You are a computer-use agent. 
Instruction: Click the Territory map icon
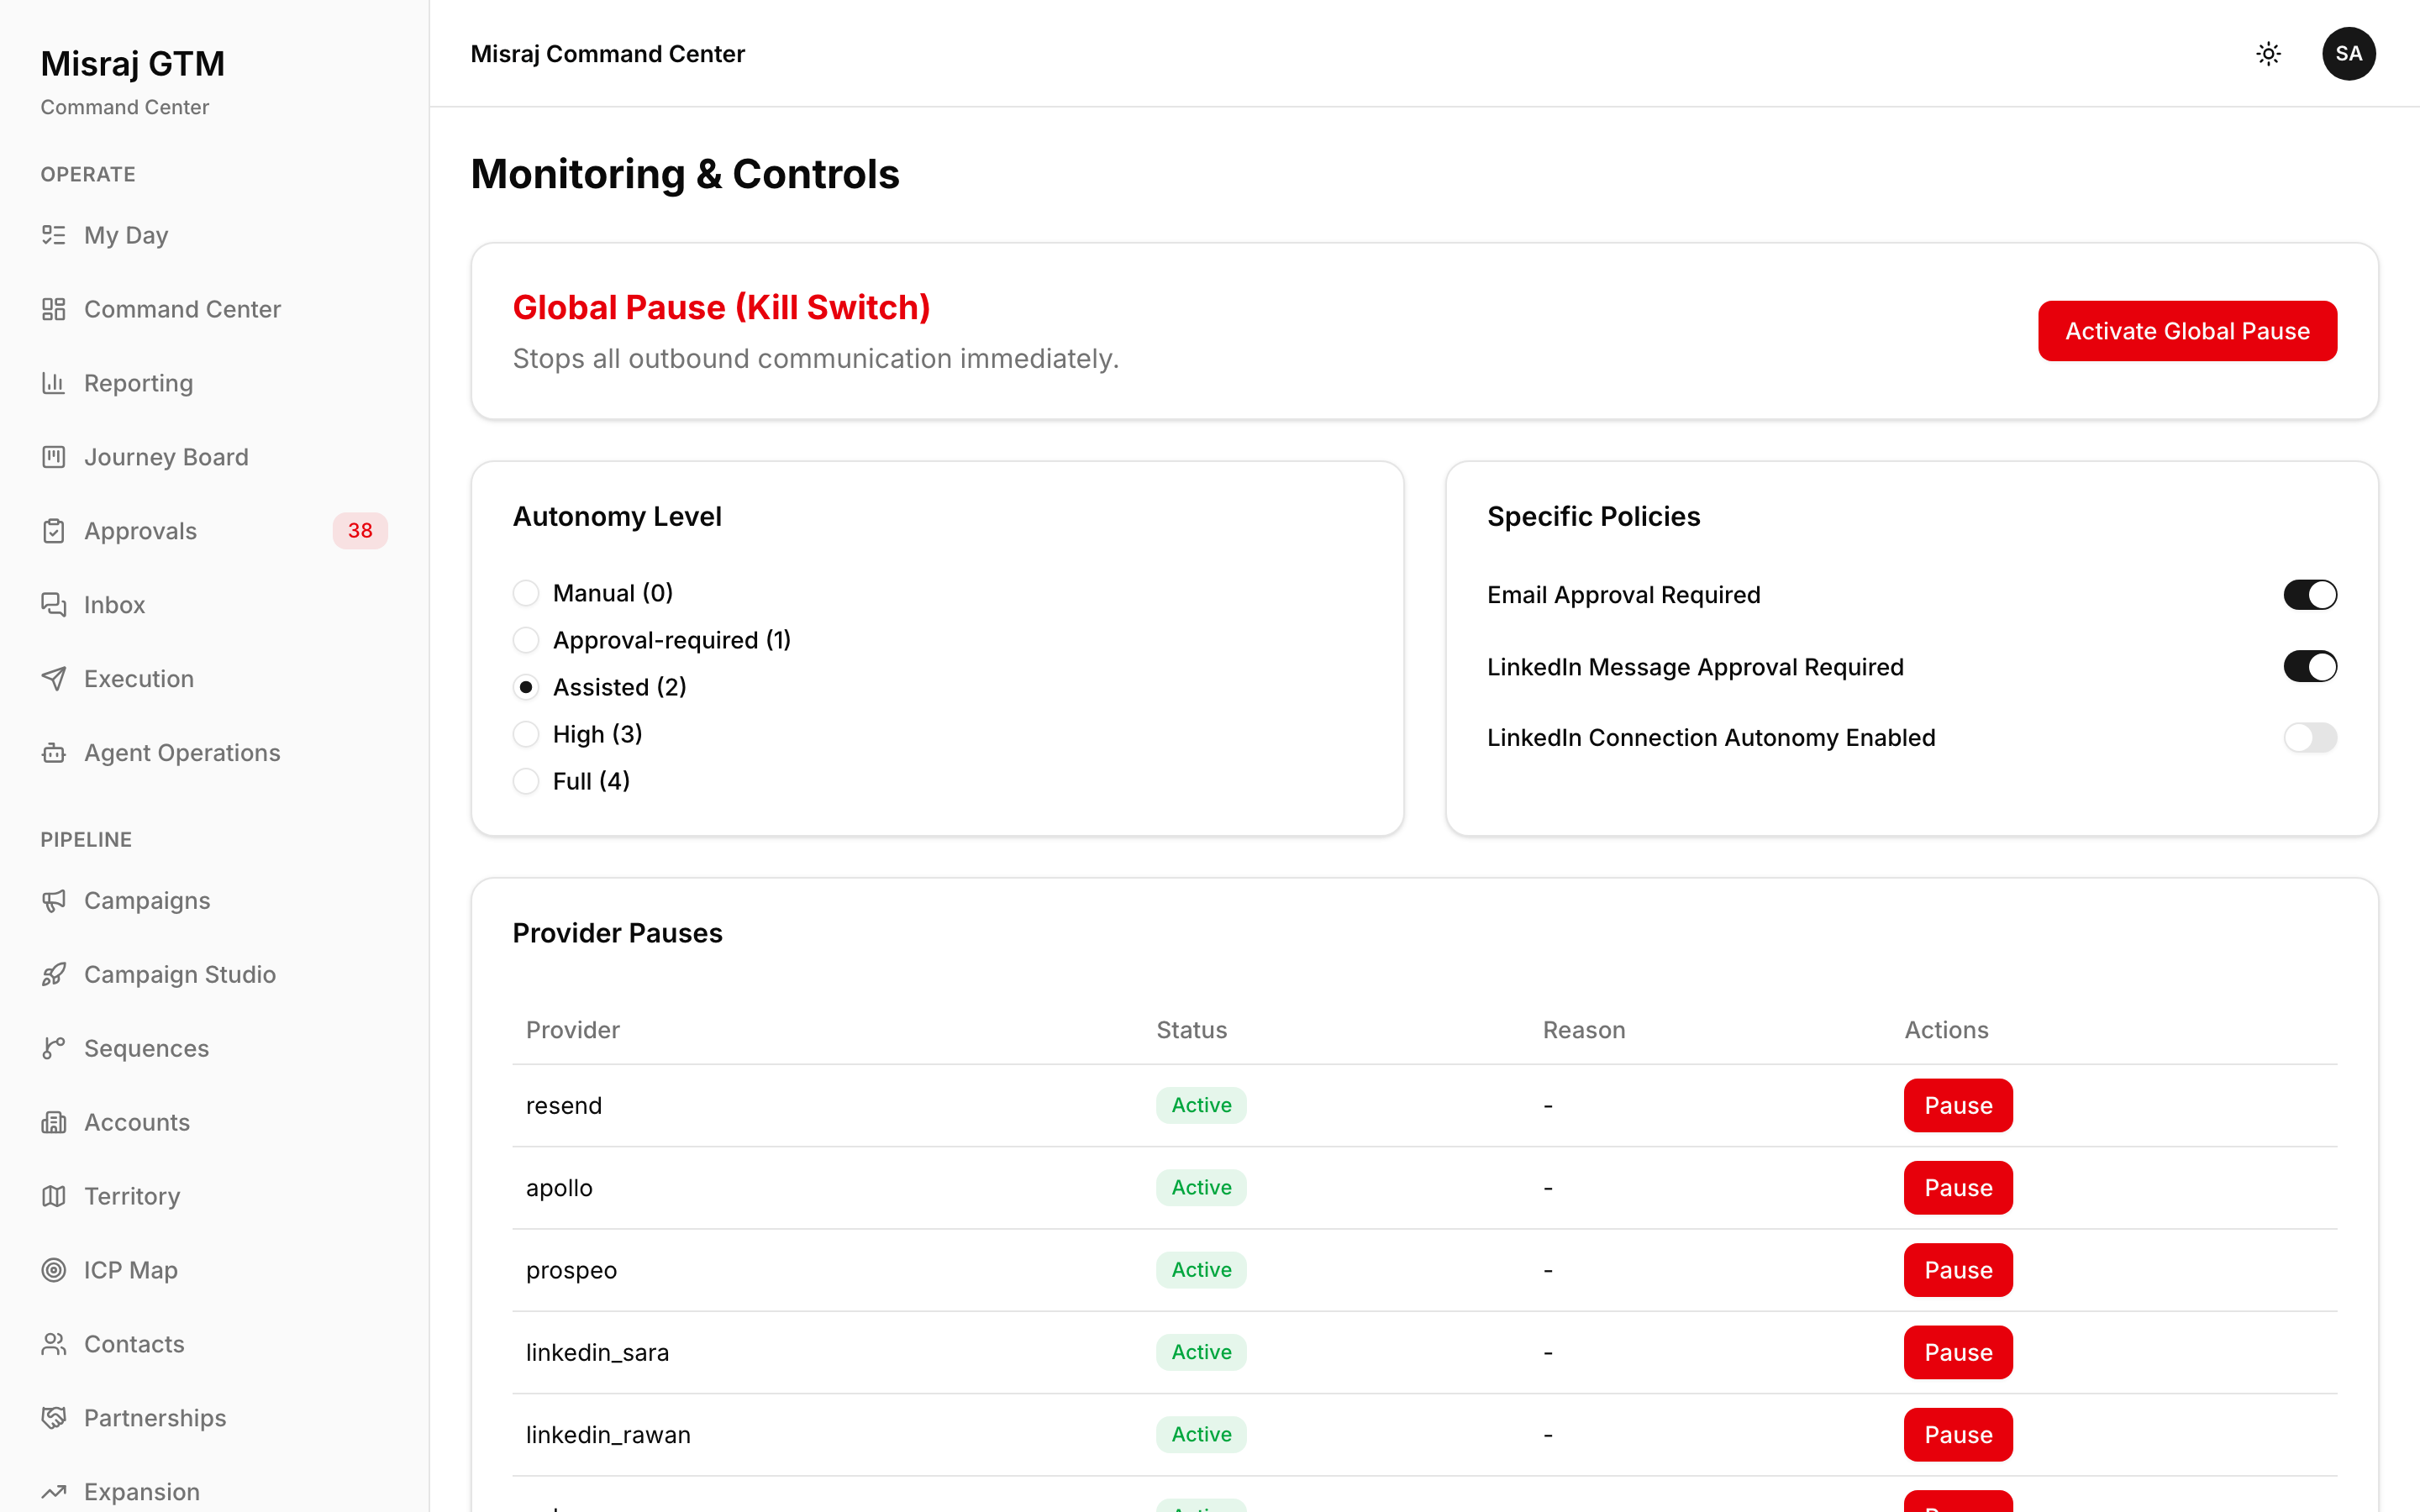click(x=54, y=1196)
